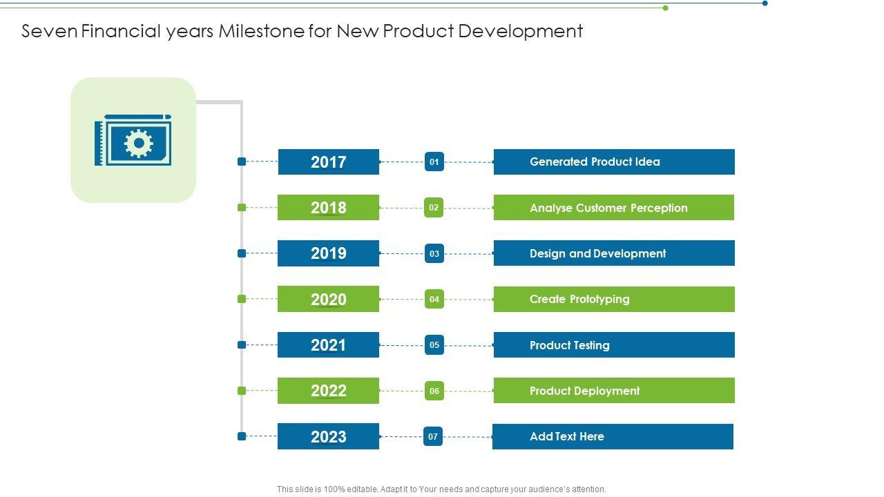Click the 2017 timeline marker on vertical line
884x497 pixels.
[242, 162]
